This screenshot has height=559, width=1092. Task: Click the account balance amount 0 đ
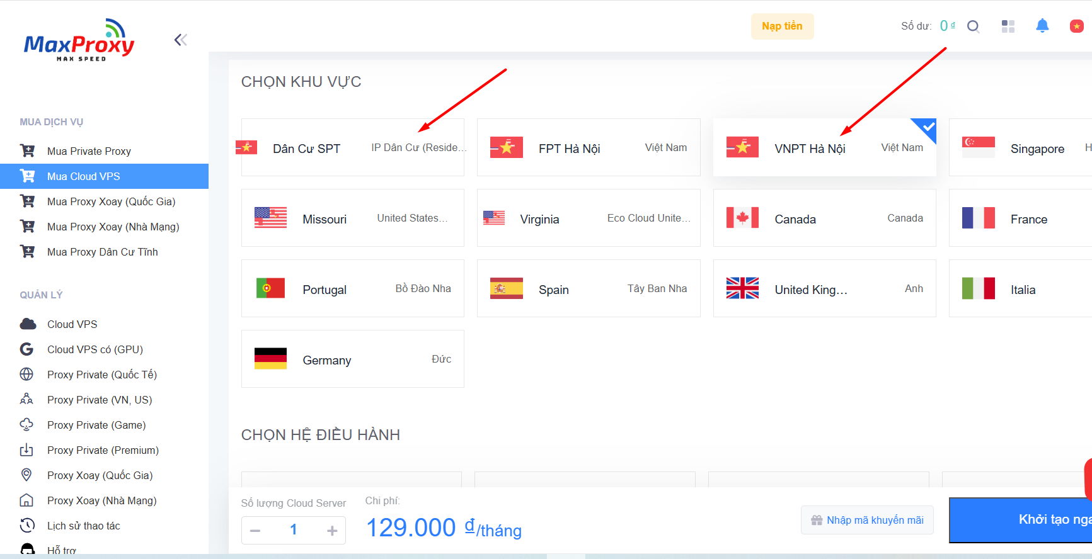[x=948, y=26]
